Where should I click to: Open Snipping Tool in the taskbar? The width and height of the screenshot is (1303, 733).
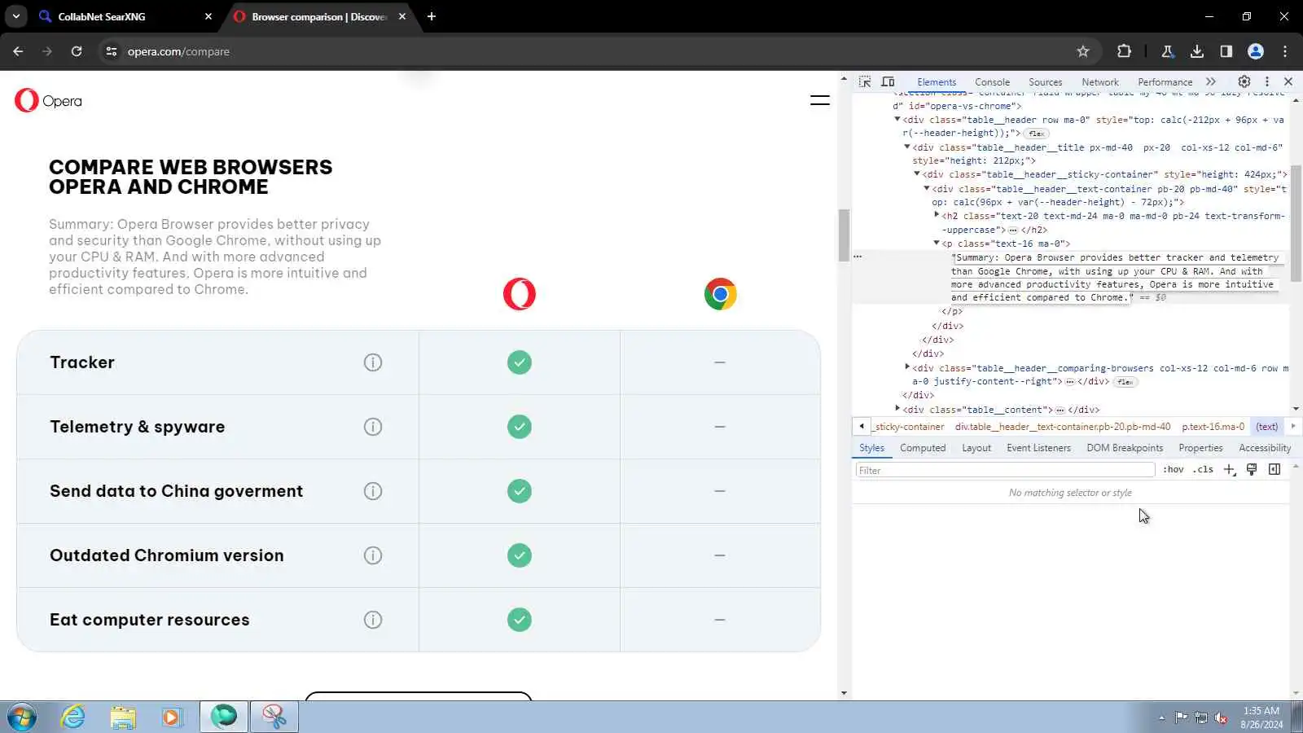click(274, 718)
